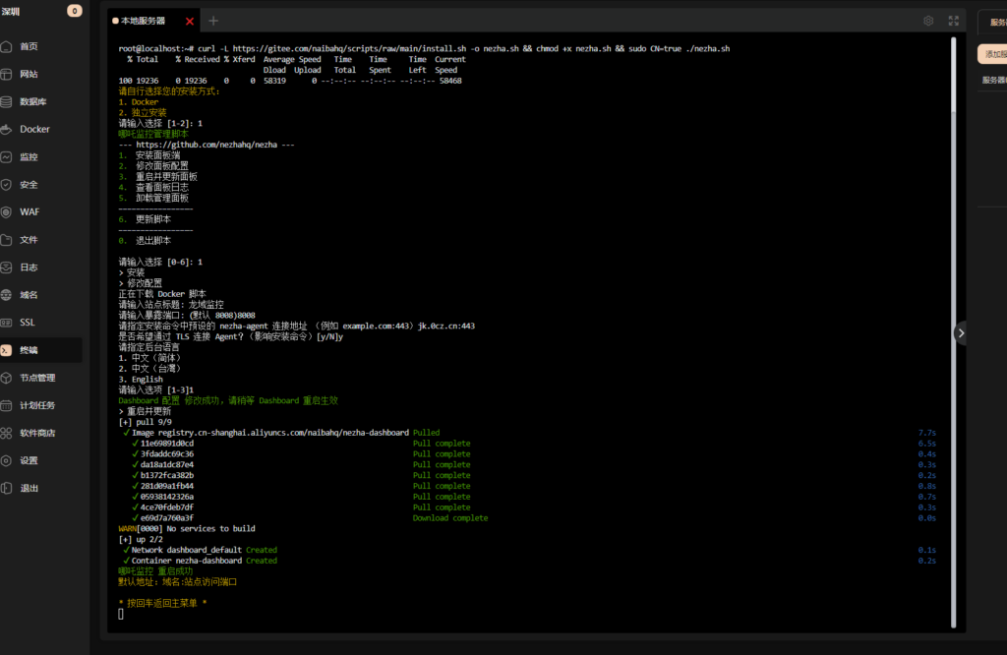This screenshot has width=1007, height=655.
Task: Go to the 网站 websites page
Action: [x=29, y=74]
